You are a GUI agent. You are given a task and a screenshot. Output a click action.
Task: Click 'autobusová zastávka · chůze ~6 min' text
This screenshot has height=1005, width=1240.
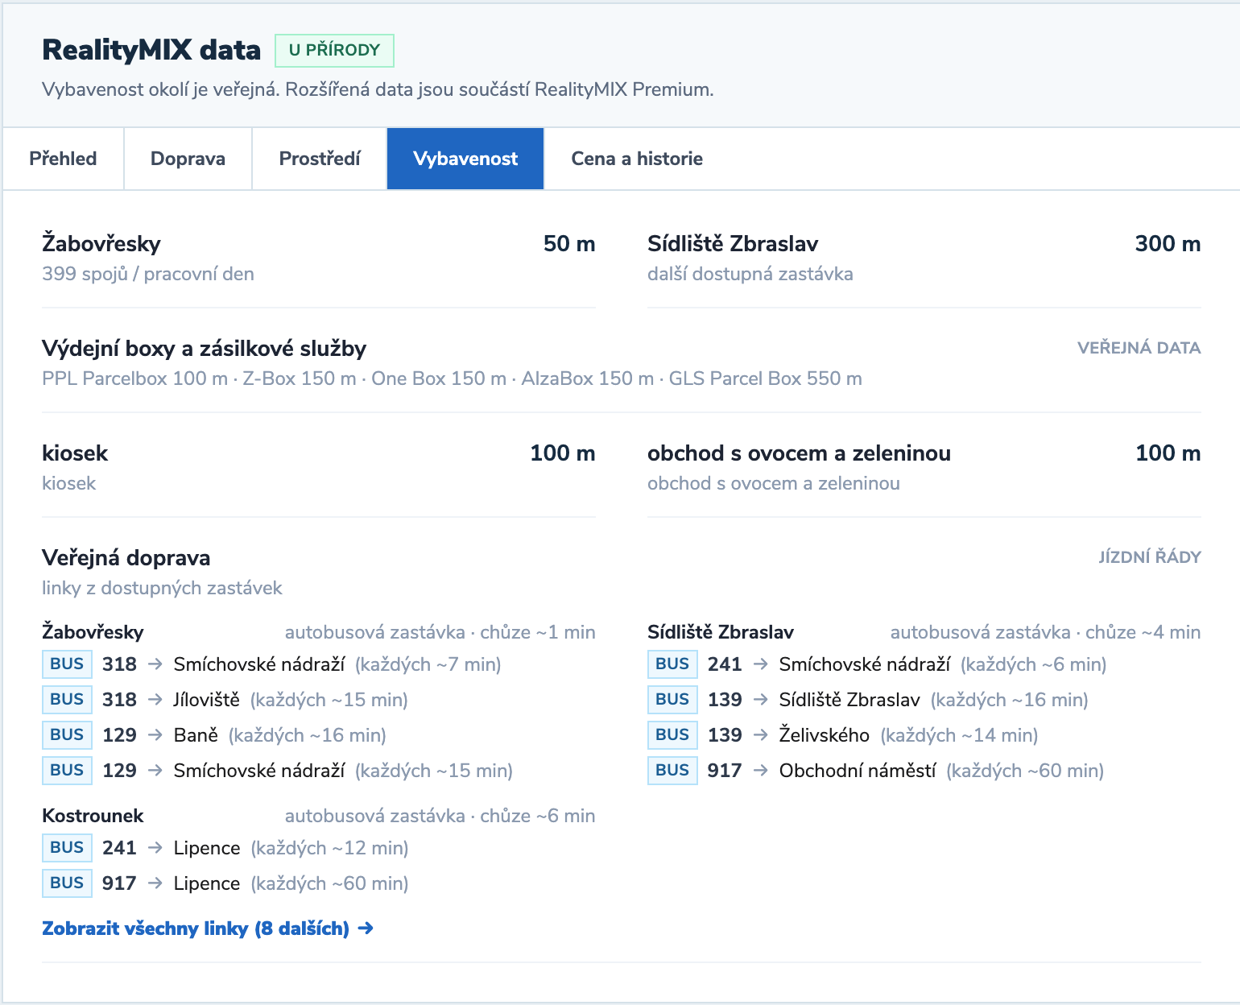tap(440, 816)
